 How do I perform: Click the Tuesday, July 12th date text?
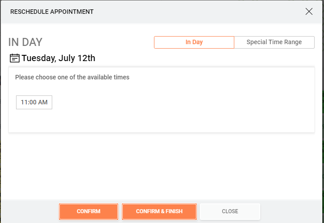58,58
